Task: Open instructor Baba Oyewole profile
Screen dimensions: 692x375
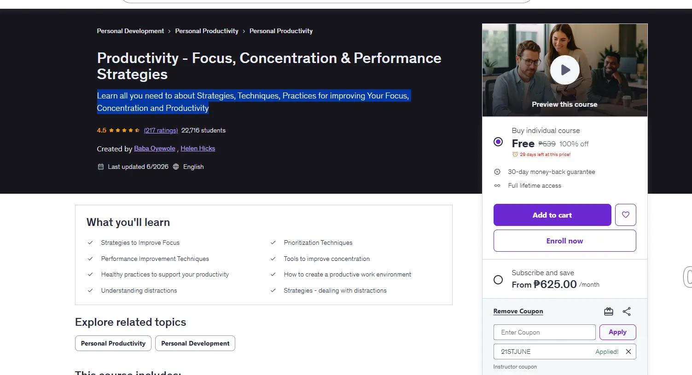Action: coord(155,149)
